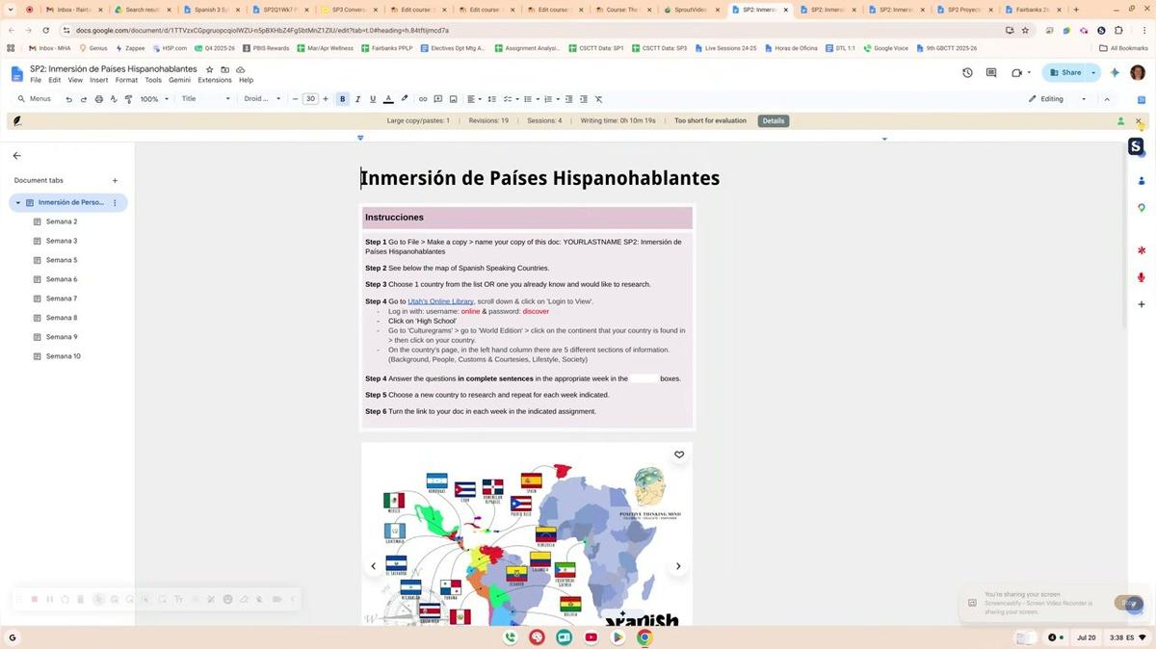The width and height of the screenshot is (1156, 649).
Task: Add a comment from toolbar
Action: 438,99
